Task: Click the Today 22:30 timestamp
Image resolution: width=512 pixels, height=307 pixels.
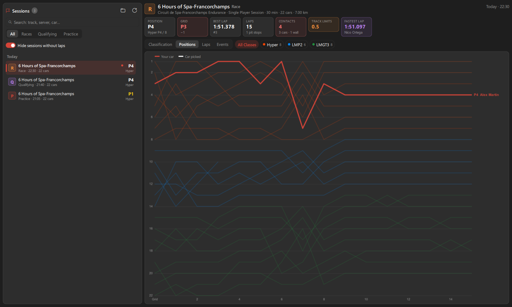Action: click(497, 6)
